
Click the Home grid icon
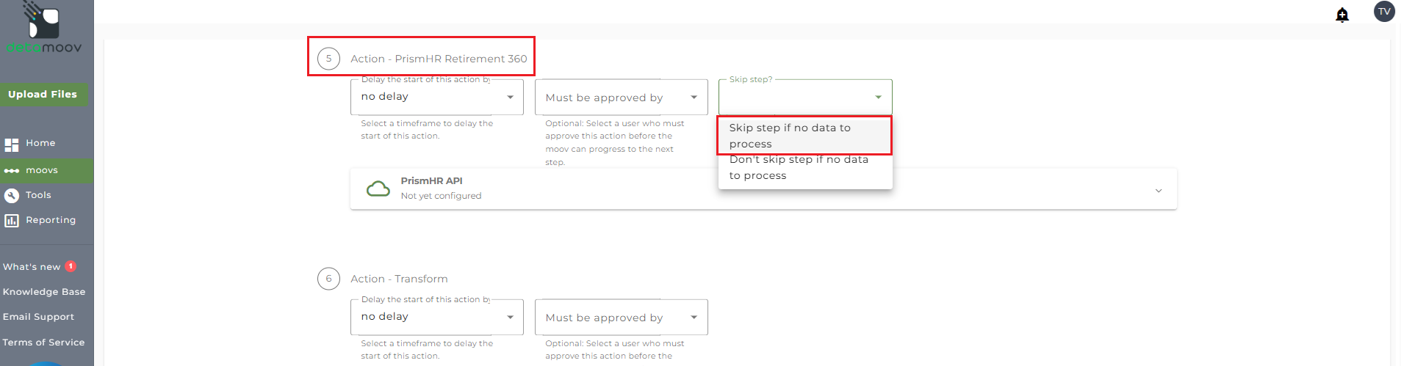click(x=11, y=144)
